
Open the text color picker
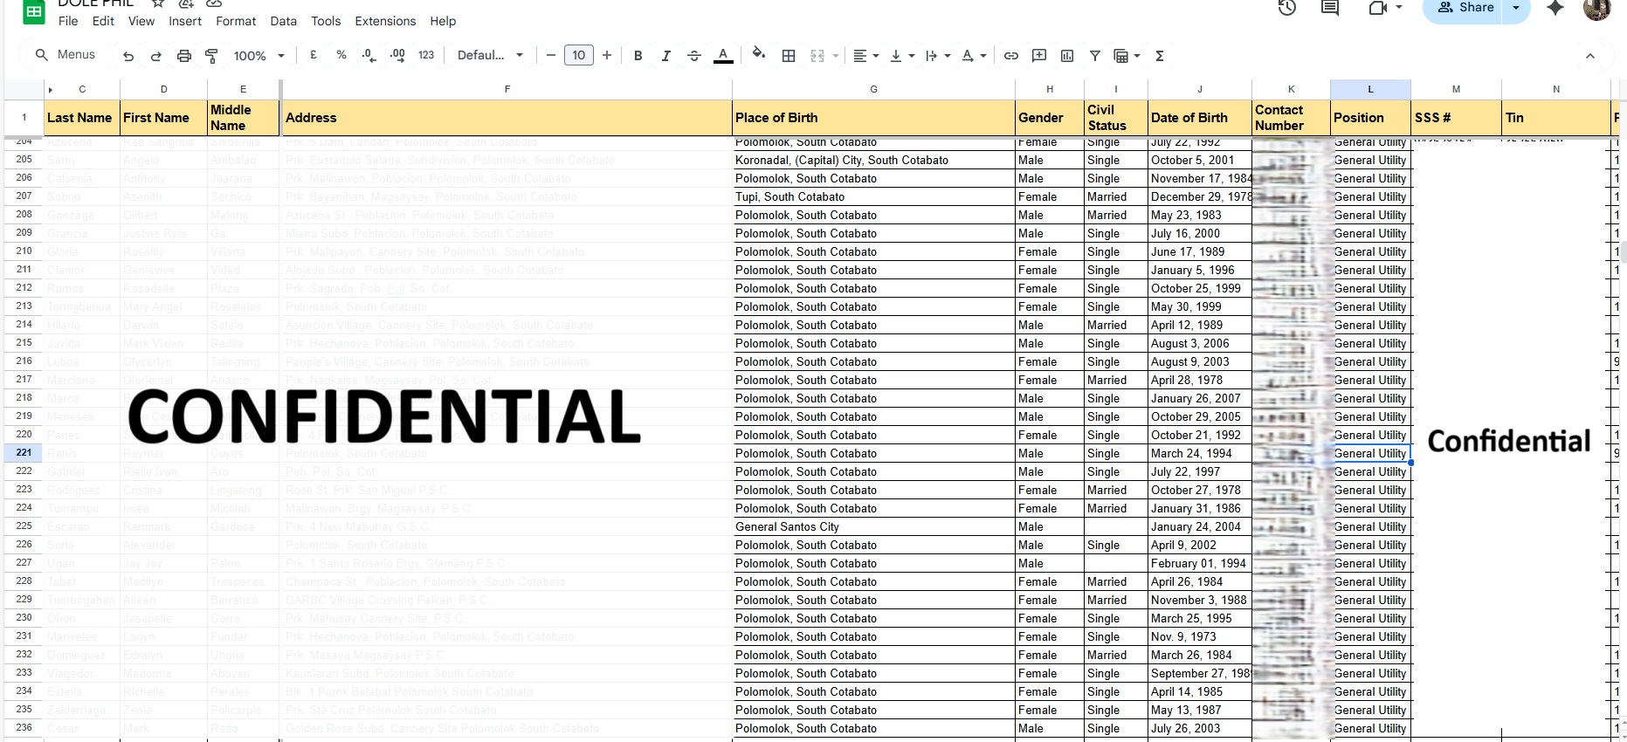[723, 56]
